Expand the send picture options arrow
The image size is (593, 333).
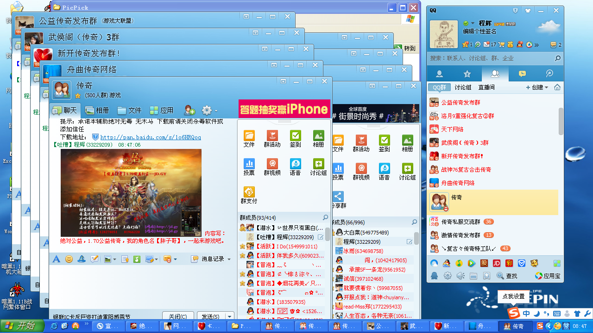[114, 259]
